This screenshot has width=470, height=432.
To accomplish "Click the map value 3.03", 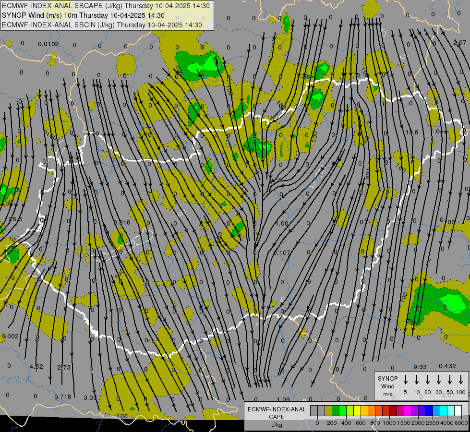I will pyautogui.click(x=90, y=398).
